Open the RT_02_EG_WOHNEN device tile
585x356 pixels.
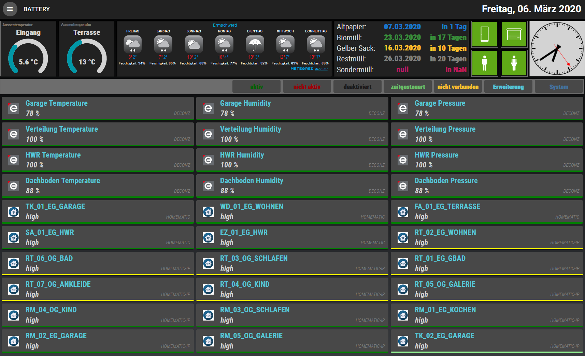tap(487, 238)
